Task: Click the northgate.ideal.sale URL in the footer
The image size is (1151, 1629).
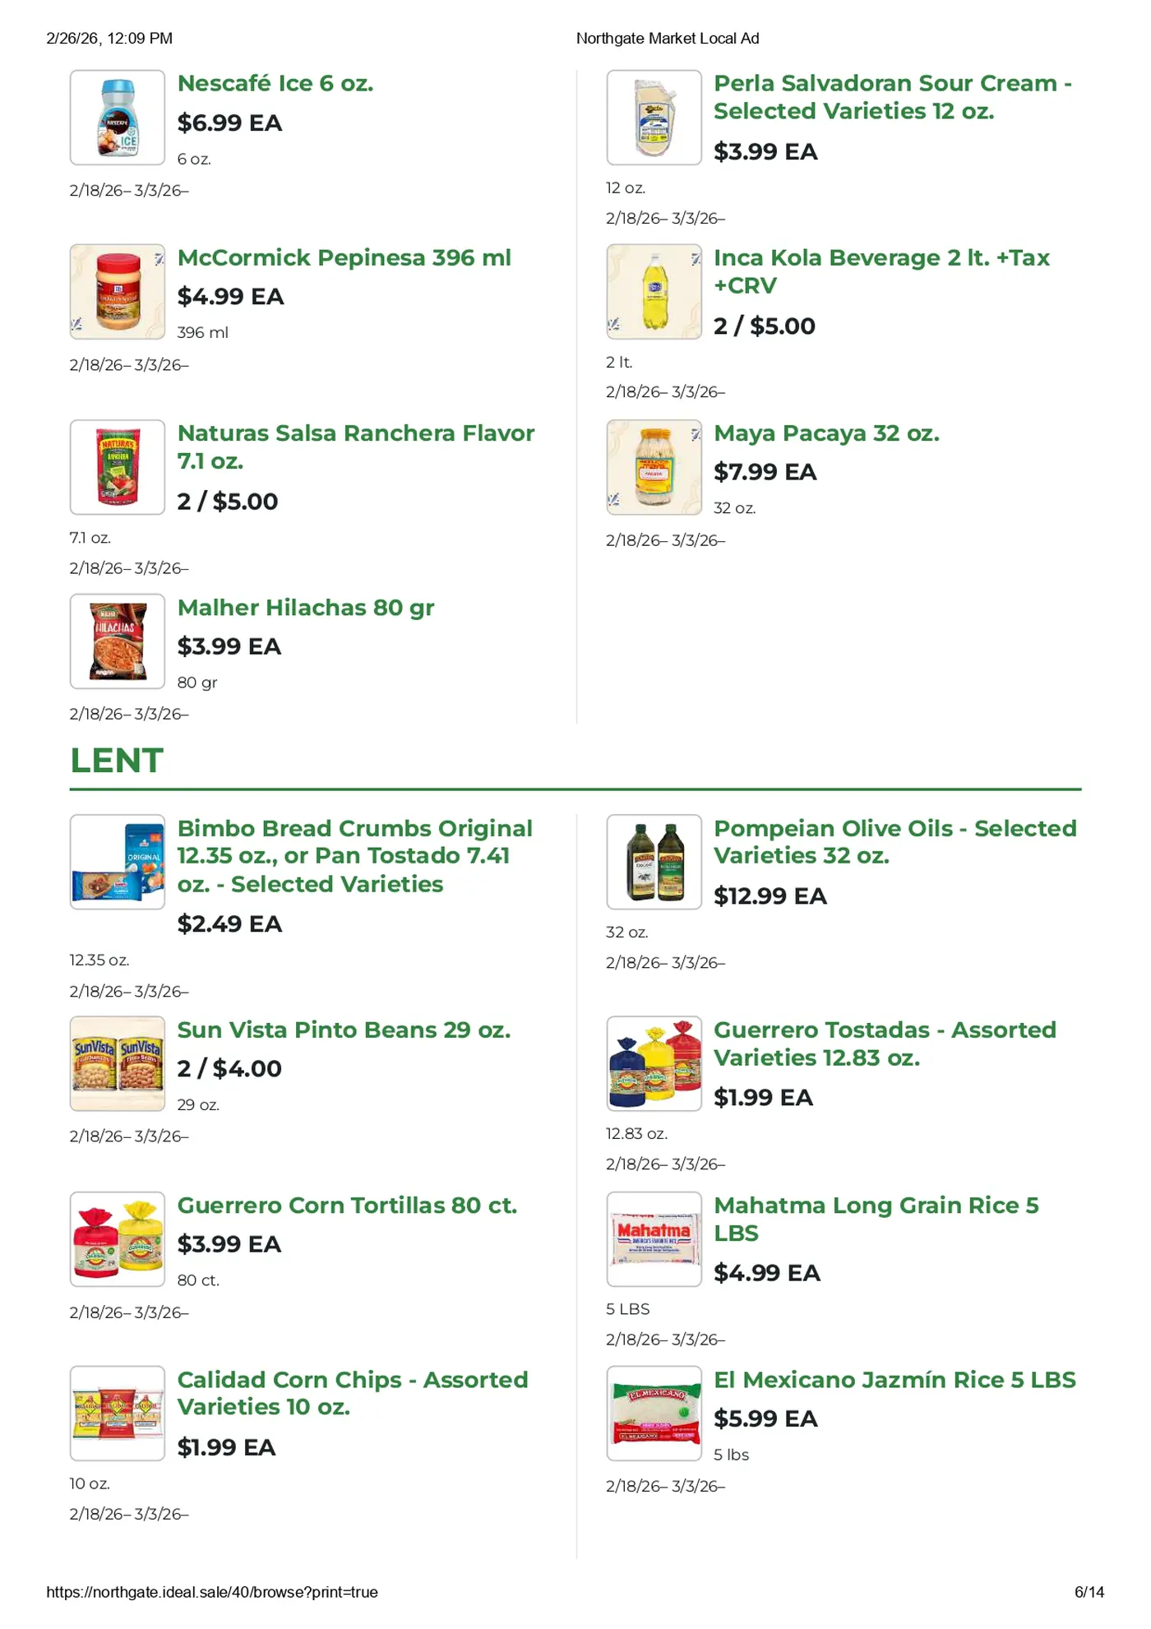Action: [212, 1592]
